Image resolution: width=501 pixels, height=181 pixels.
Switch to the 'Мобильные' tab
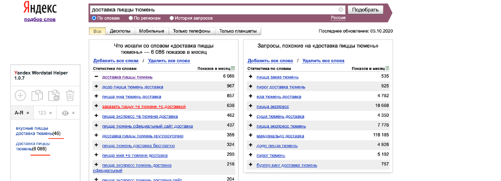(152, 31)
